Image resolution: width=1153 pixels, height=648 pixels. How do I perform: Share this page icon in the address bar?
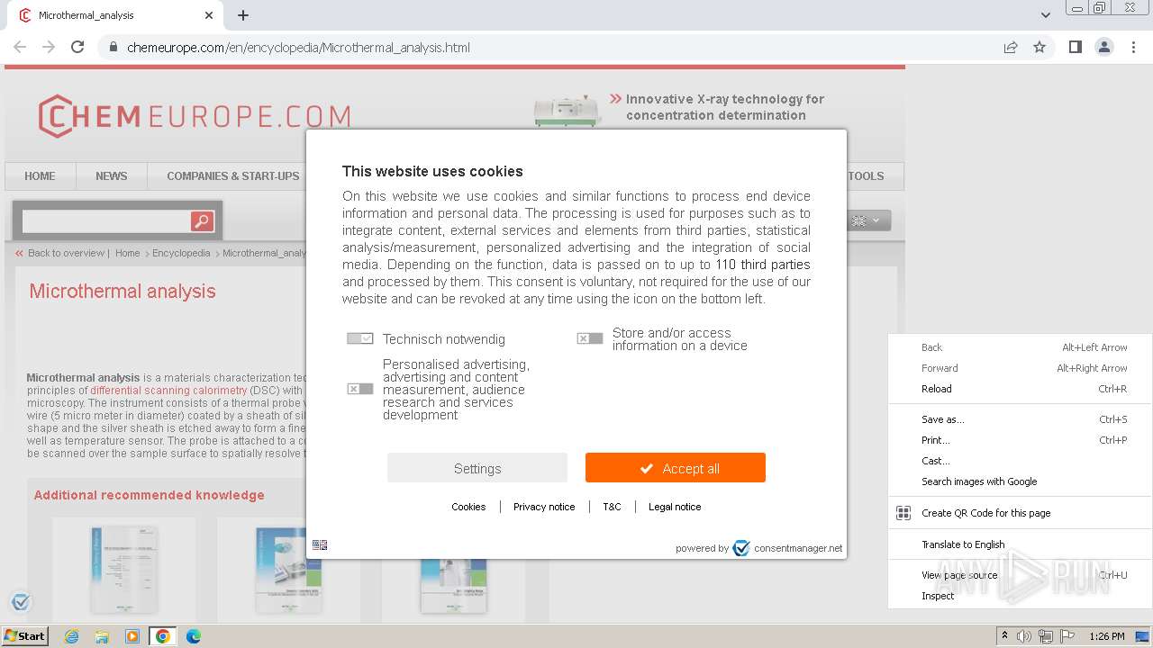[x=1011, y=47]
